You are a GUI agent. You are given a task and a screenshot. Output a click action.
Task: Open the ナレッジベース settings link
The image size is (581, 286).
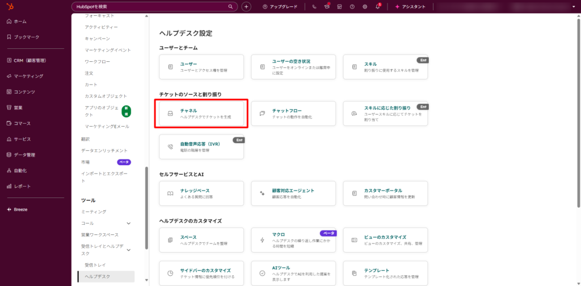click(195, 191)
